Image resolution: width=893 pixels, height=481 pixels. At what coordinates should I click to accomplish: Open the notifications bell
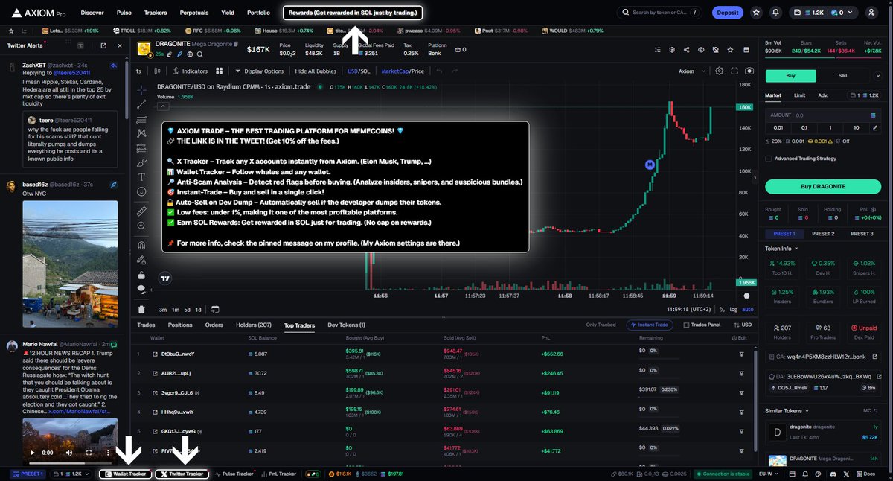(x=776, y=13)
